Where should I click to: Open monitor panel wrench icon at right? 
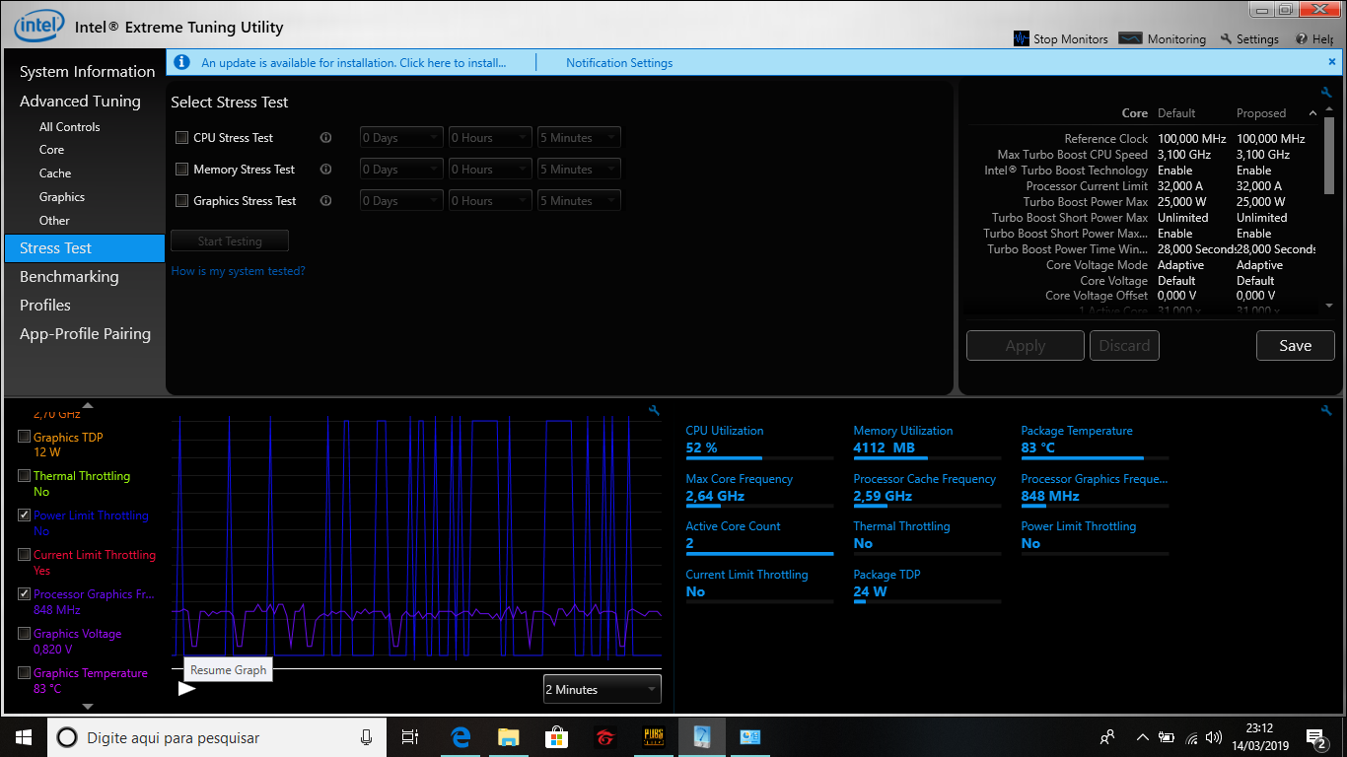pyautogui.click(x=1326, y=411)
